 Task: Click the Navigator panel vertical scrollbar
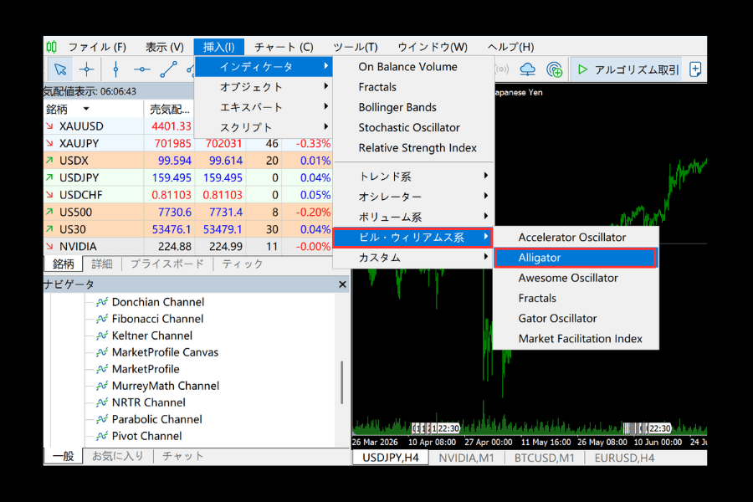341,382
